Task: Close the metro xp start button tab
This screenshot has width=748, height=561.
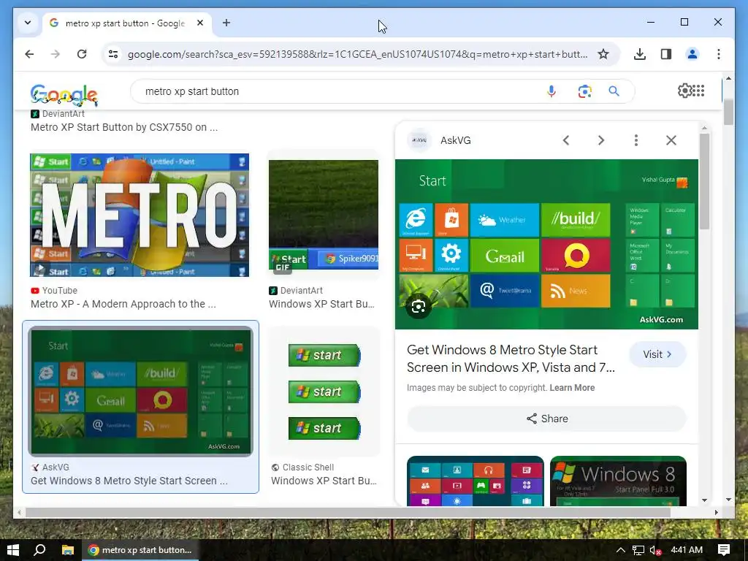Action: click(x=200, y=23)
